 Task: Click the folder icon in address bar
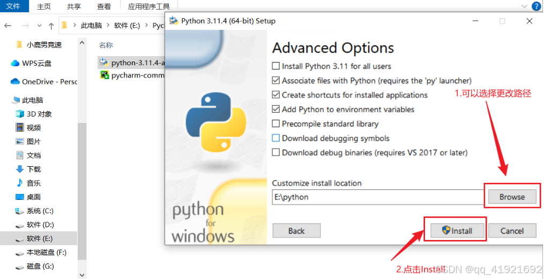(x=64, y=25)
